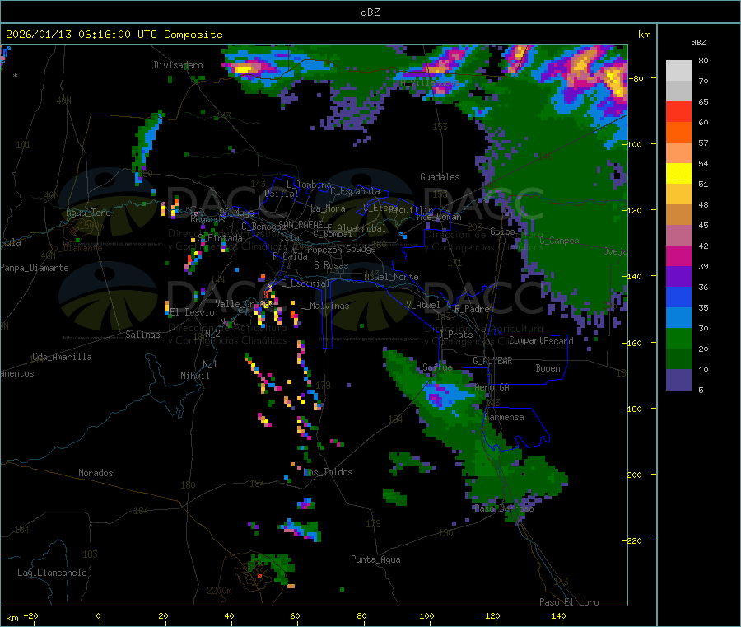Click the SAN_RAFAEL city label

point(302,224)
